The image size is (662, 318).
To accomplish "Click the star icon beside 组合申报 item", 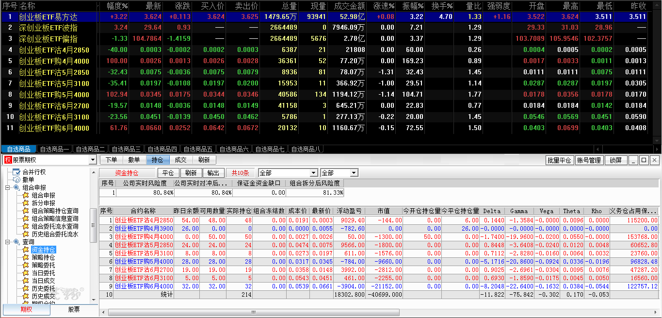I will [26, 195].
